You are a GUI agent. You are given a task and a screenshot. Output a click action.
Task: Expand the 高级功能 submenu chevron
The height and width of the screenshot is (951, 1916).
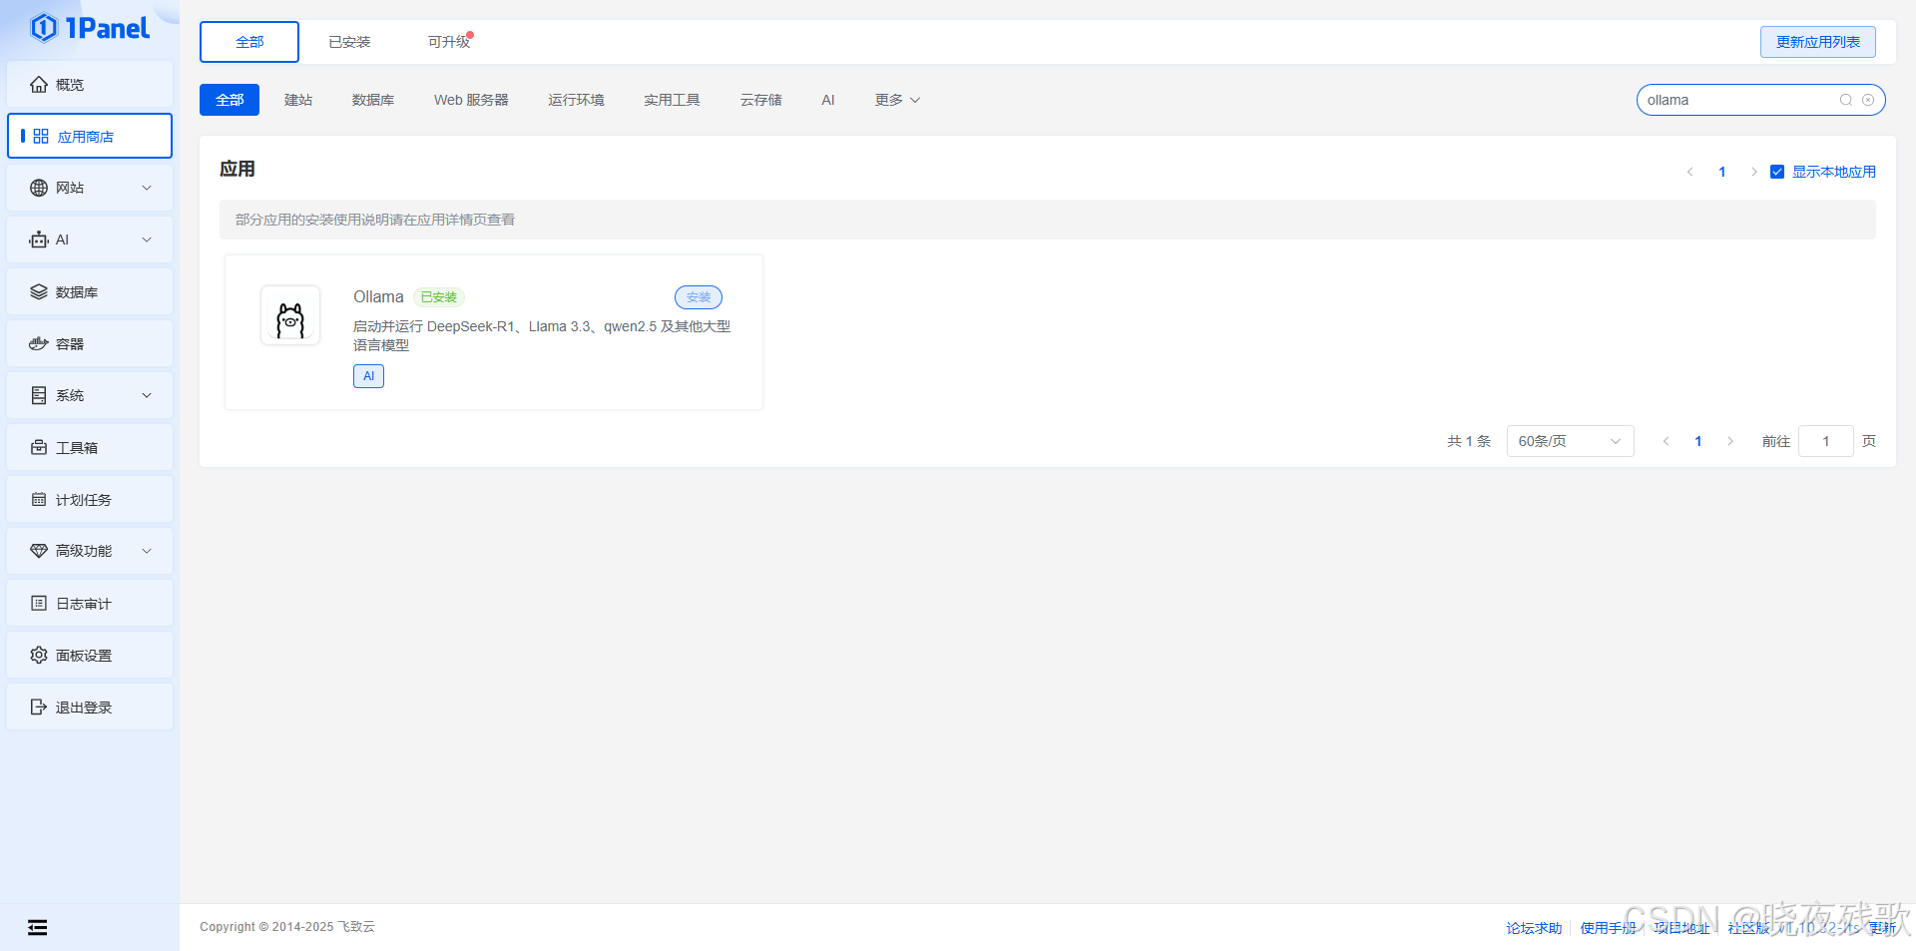[x=147, y=551]
